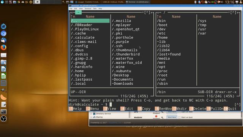Image resolution: width=243 pixels, height=137 pixels.
Task: Open the Terminal menu in menu bar
Action: click(x=88, y=8)
